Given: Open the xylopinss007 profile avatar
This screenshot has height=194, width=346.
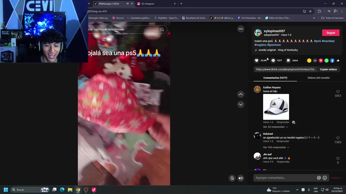Looking at the screenshot, I should coord(258,33).
